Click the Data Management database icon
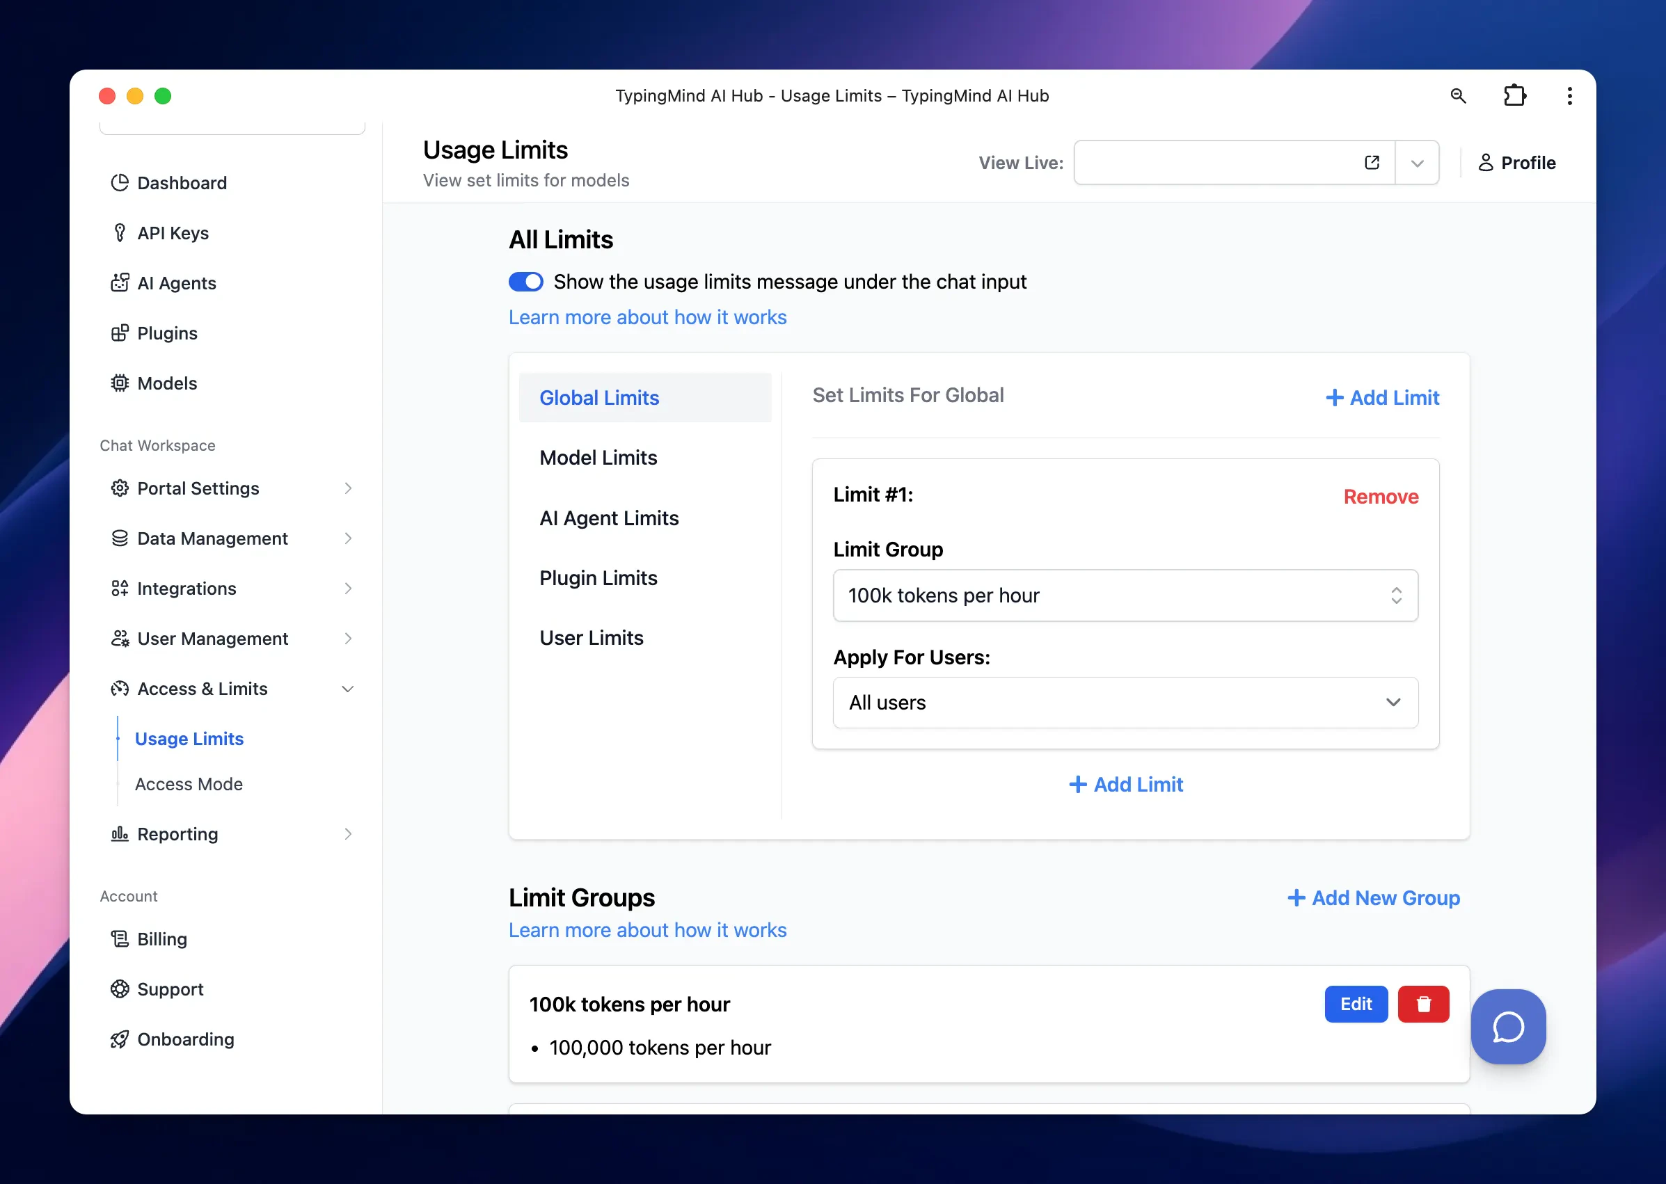The height and width of the screenshot is (1184, 1666). click(x=120, y=538)
